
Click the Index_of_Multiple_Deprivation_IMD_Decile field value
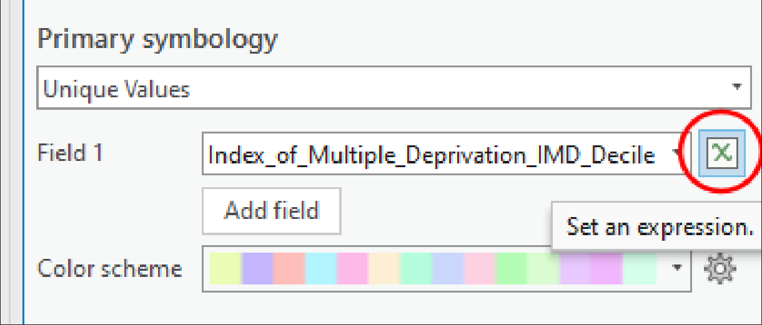point(431,153)
